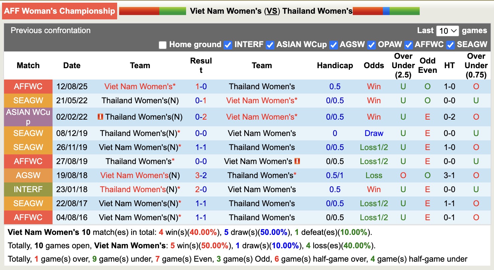Open the Draw odds link on the 08/12/19 row

click(x=374, y=133)
